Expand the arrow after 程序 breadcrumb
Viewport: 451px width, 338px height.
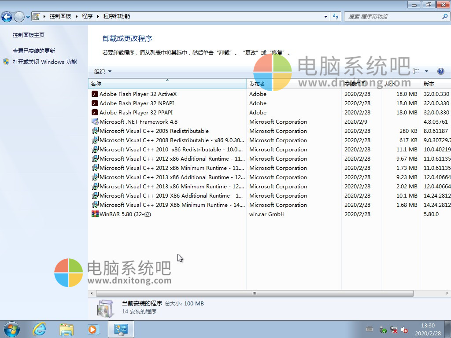(98, 16)
